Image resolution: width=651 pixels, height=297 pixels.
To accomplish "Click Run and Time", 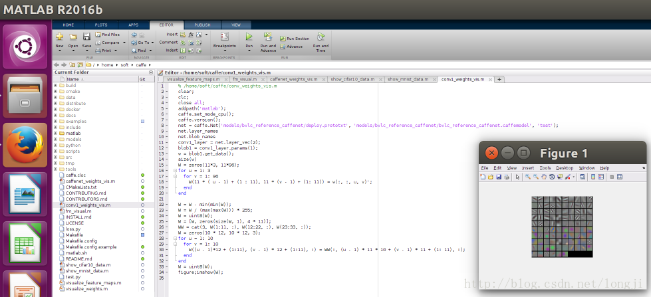I will [321, 42].
